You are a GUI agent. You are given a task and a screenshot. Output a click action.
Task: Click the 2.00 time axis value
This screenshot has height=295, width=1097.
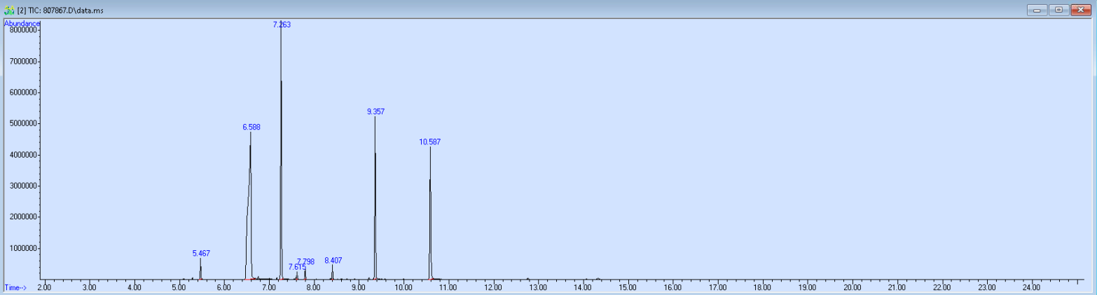[44, 287]
